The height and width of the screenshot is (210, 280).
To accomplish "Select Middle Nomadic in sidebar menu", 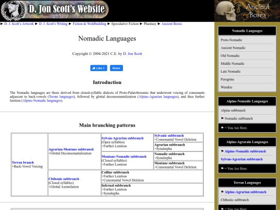I will (247, 64).
